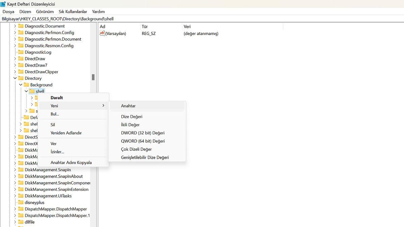The image size is (404, 227).
Task: Select the Diagnostic.Document folder icon
Action: click(21, 26)
